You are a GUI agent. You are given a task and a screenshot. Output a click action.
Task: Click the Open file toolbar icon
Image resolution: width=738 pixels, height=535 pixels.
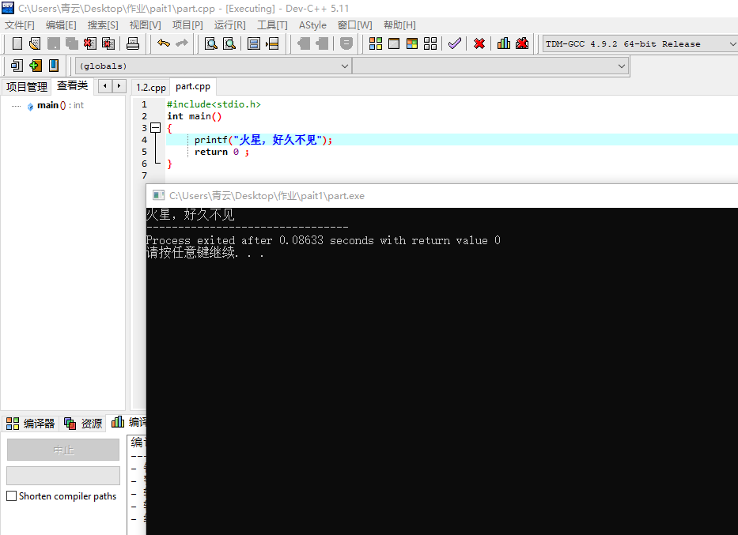[34, 43]
